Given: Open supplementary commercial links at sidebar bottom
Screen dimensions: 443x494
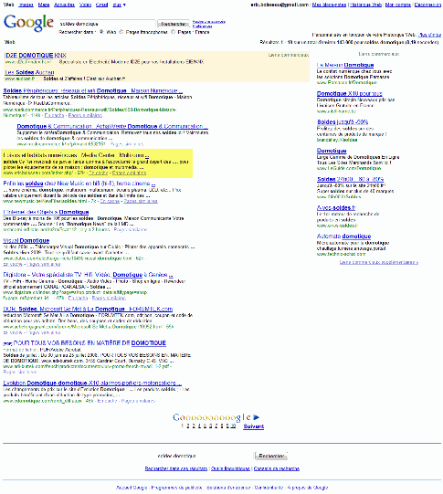Looking at the screenshot, I should (379, 262).
